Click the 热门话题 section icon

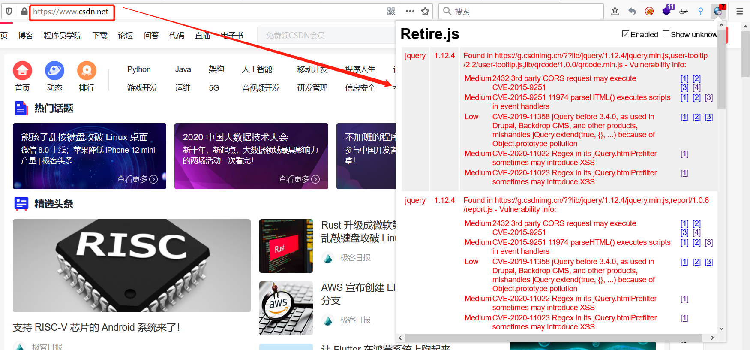coord(21,108)
